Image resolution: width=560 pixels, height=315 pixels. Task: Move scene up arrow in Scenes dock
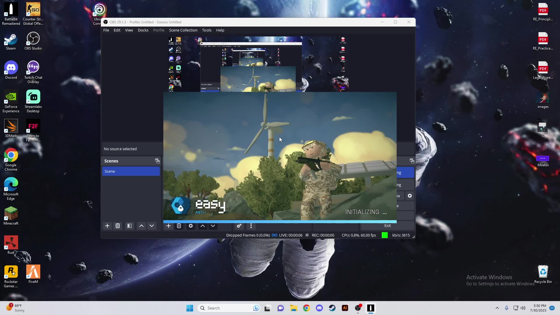[141, 226]
